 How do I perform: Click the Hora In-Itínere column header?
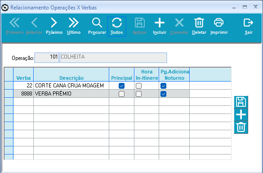147,74
